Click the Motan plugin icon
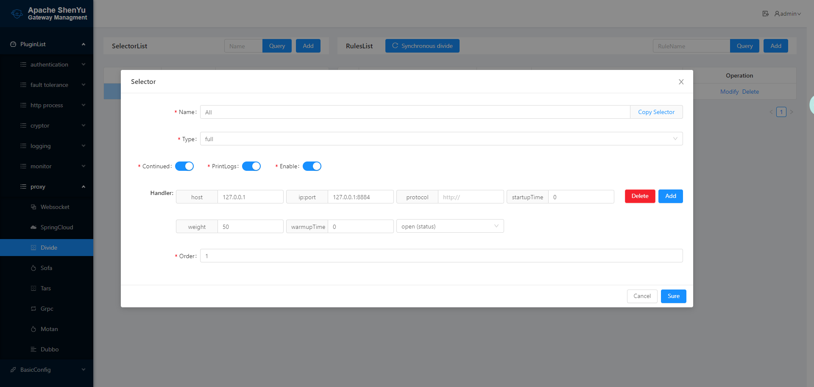Screen dimensions: 814x387 tap(33, 329)
